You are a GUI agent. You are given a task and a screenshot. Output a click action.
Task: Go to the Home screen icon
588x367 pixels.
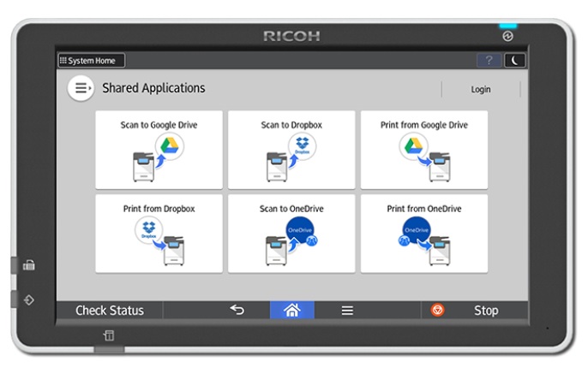click(x=292, y=311)
